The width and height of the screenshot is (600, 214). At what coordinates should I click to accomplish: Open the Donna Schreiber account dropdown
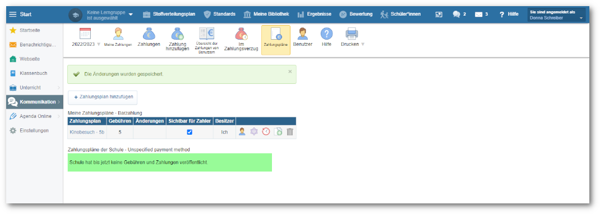[x=557, y=15]
